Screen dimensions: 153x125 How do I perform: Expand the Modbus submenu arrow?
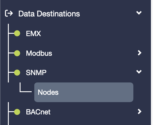[140, 53]
